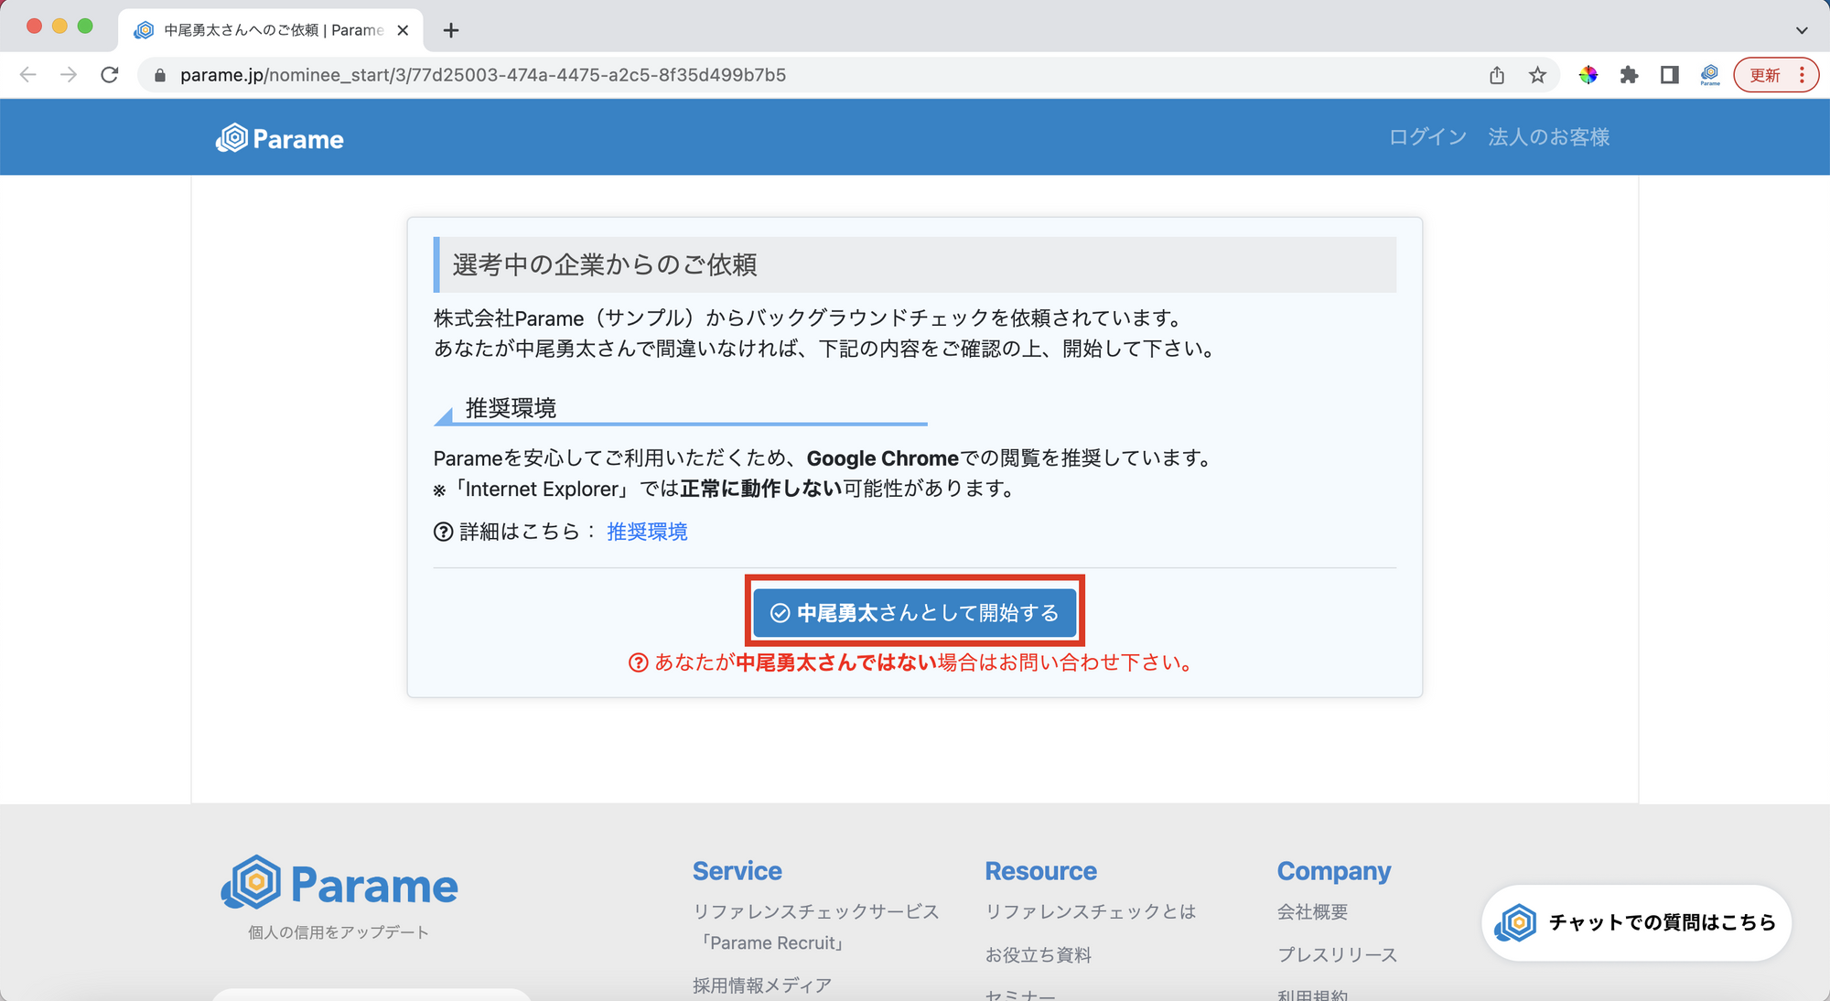1830x1001 pixels.
Task: Open the Parame extension icon in toolbar
Action: coord(1710,75)
